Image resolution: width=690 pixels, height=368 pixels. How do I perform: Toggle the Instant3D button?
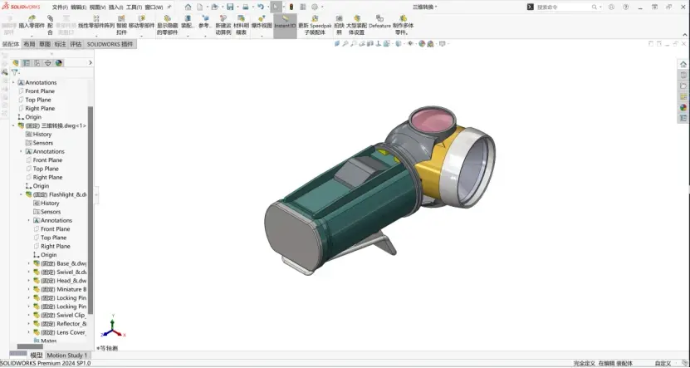point(285,25)
